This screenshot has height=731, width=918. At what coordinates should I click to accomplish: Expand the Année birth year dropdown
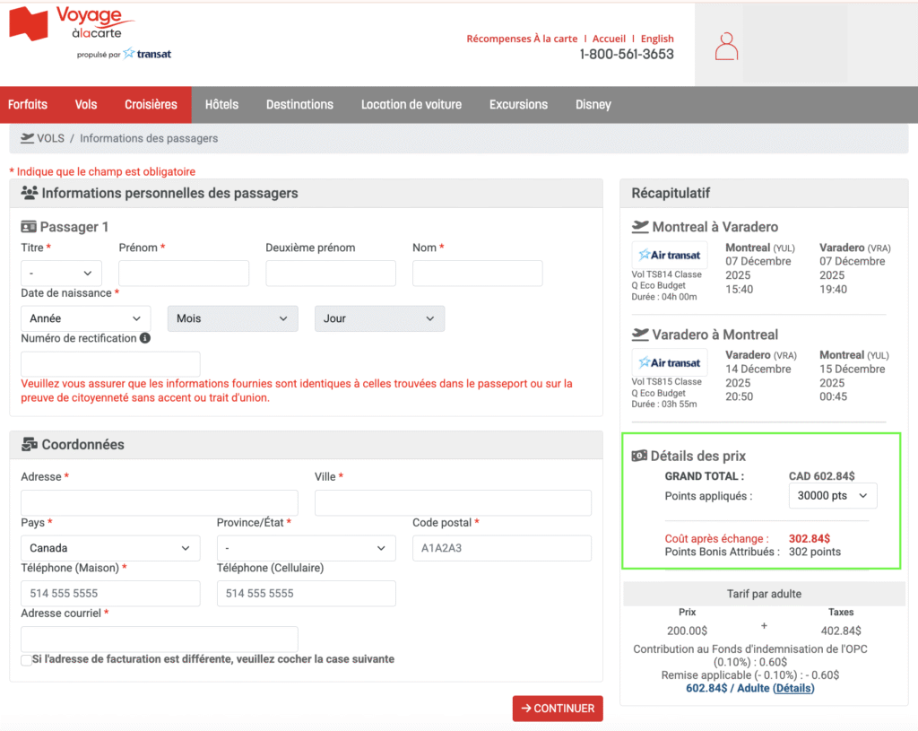point(85,318)
